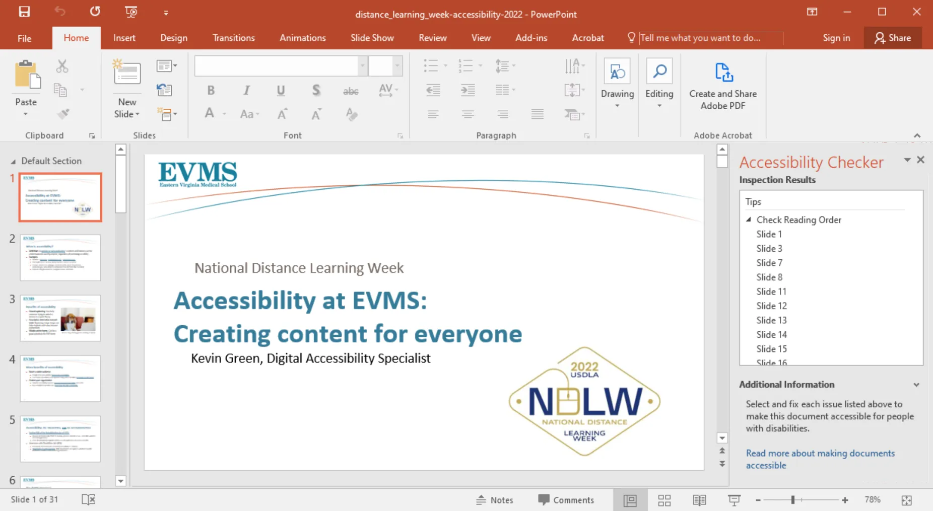The height and width of the screenshot is (511, 933).
Task: Collapse the Default Section
Action: tap(13, 162)
